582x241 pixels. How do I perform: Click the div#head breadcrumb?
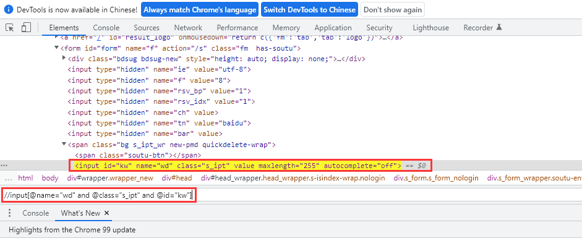177,179
